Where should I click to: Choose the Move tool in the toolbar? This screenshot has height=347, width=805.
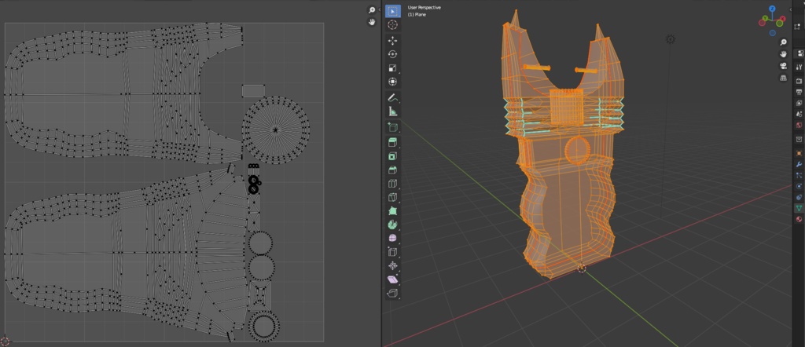coord(393,40)
